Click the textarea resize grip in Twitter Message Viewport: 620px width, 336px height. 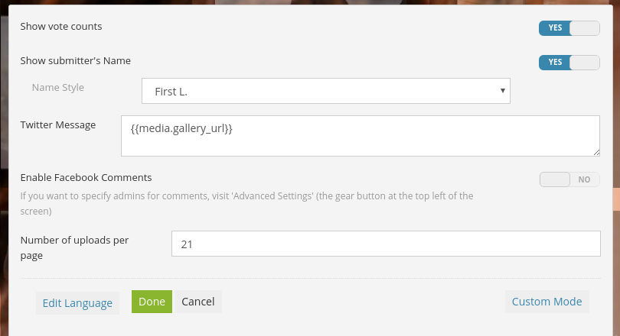coord(596,153)
